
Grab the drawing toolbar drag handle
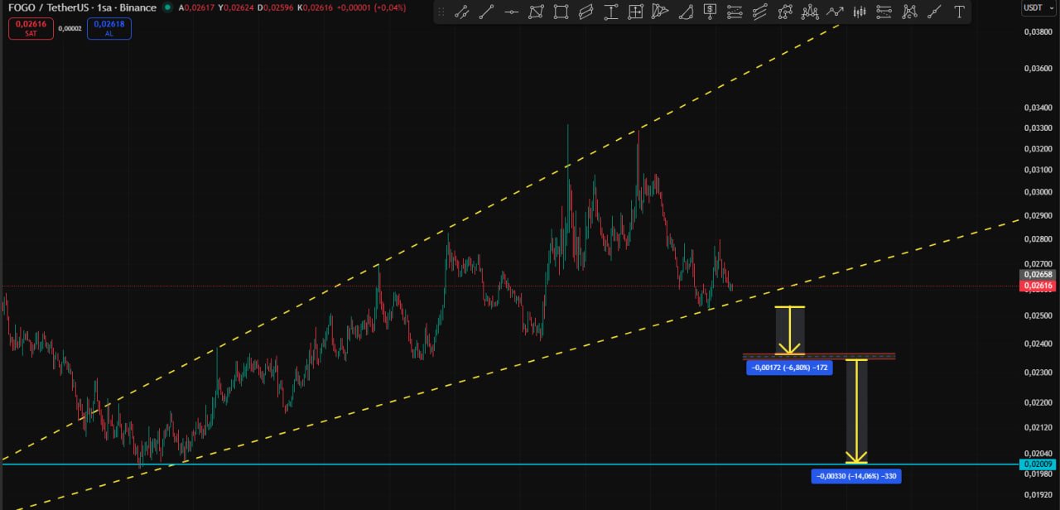441,12
